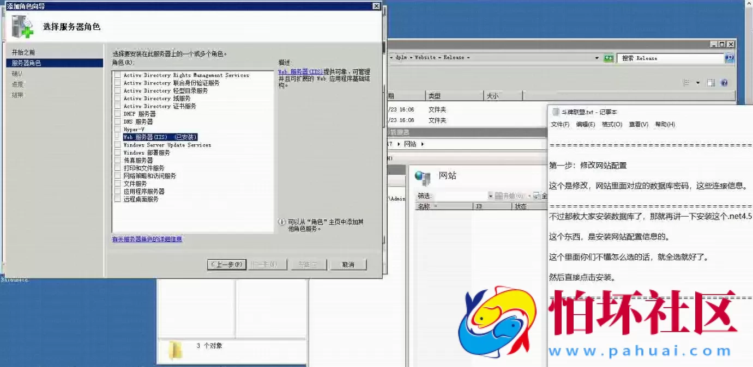The image size is (753, 367).
Task: Click the refresh icon beside the address bar
Action: click(x=609, y=58)
